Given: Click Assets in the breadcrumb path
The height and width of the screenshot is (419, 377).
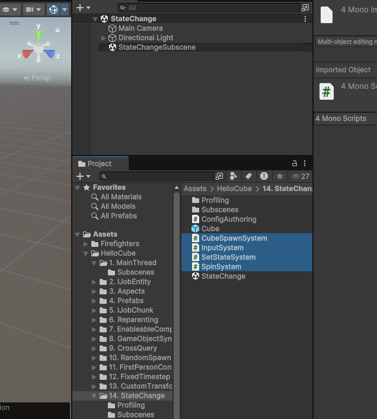Looking at the screenshot, I should (x=195, y=189).
